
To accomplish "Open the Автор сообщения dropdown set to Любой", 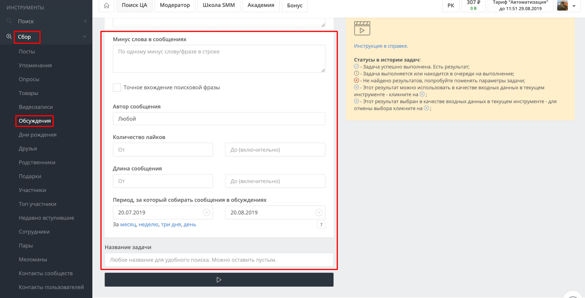I will (x=219, y=118).
